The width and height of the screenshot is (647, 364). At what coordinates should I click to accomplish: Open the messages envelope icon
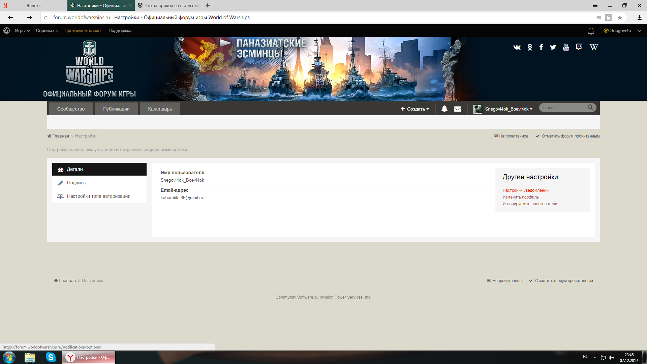(x=458, y=109)
